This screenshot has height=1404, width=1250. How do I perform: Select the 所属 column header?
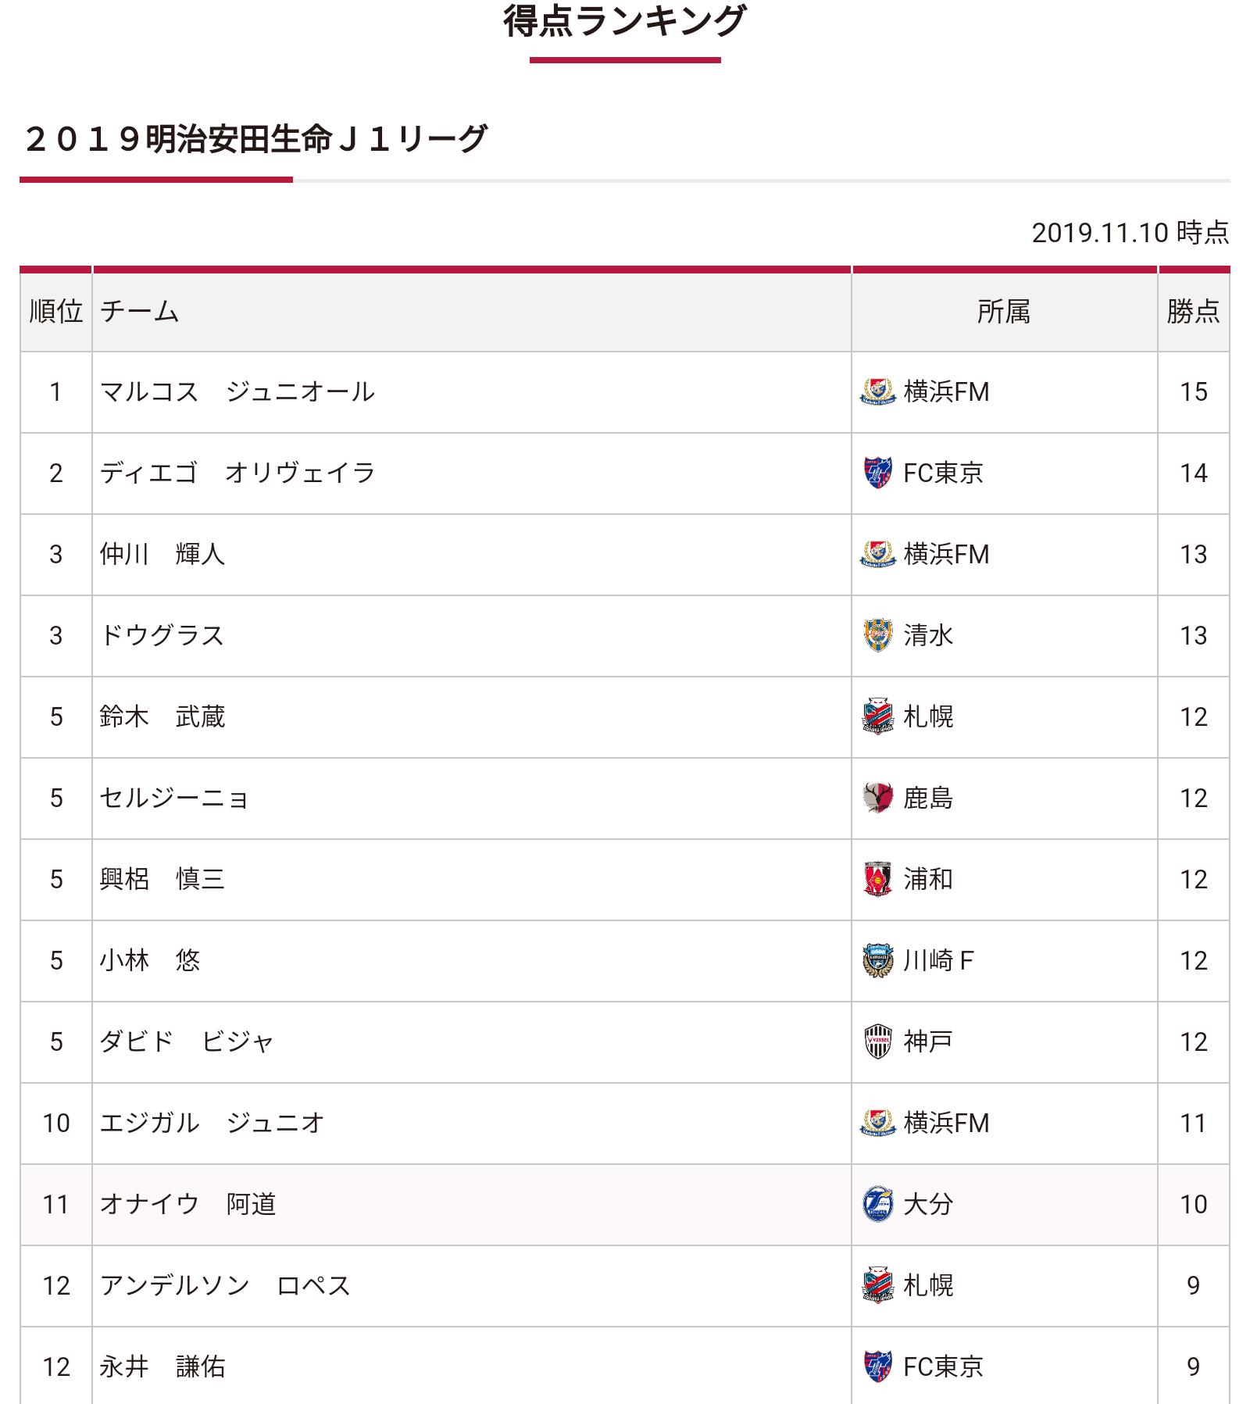pyautogui.click(x=1004, y=312)
